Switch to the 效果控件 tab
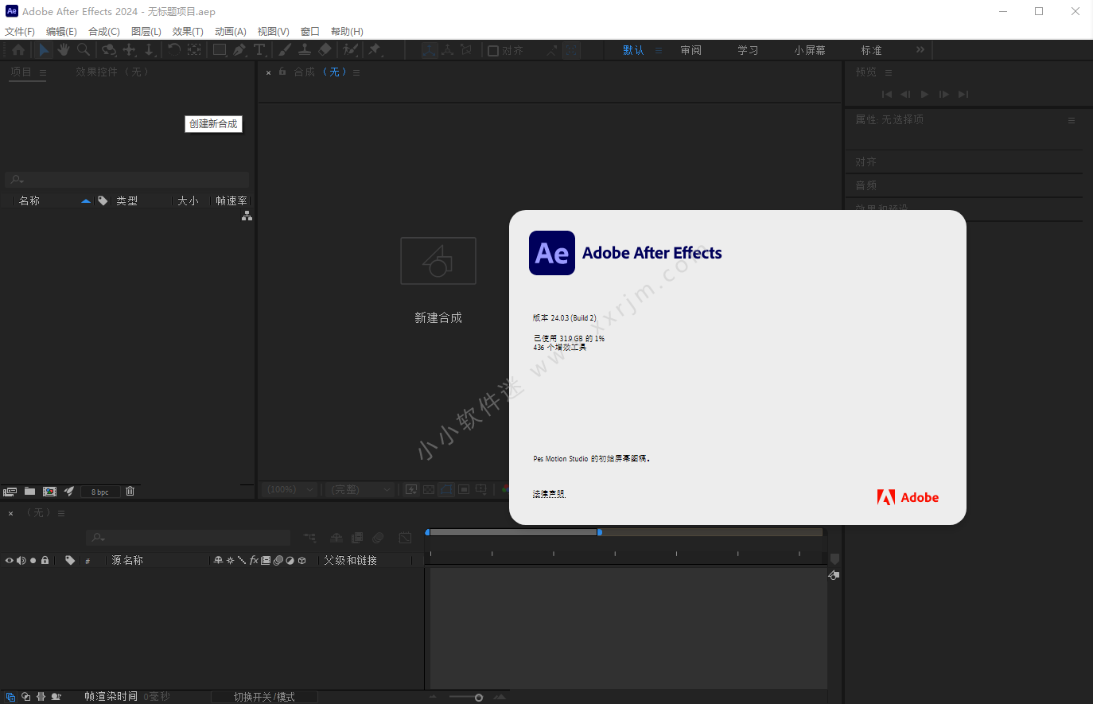 112,72
